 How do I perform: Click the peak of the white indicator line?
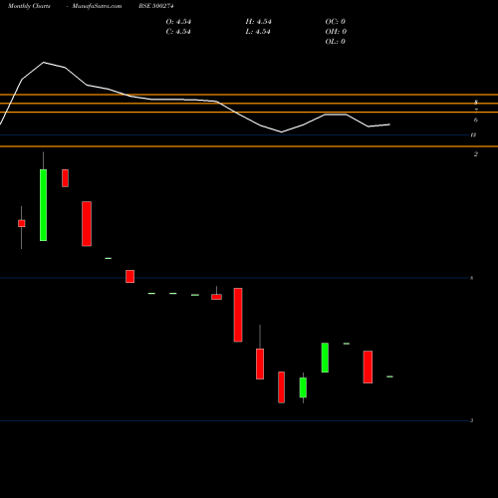[x=44, y=63]
